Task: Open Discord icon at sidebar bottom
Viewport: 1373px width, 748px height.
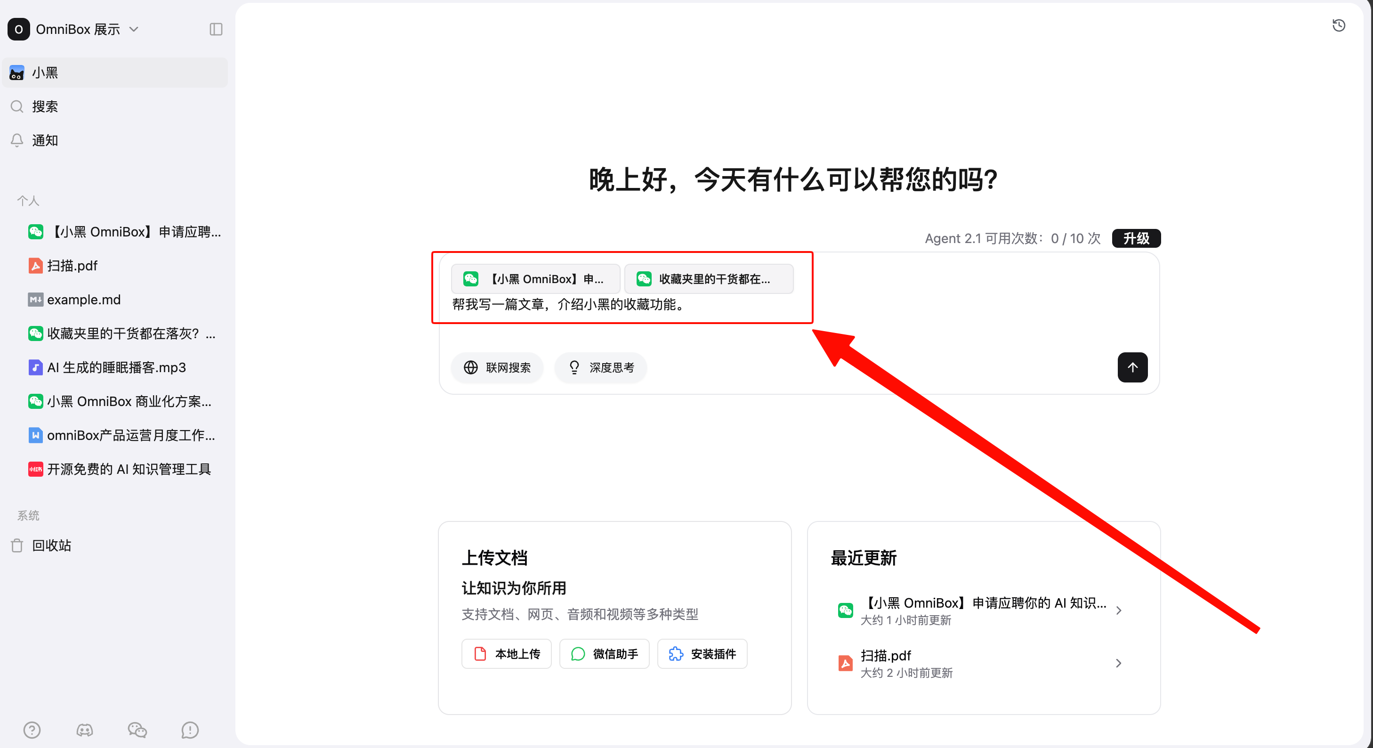Action: [x=84, y=730]
